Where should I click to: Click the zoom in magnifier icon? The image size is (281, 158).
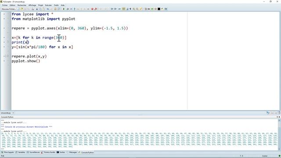pos(133,9)
